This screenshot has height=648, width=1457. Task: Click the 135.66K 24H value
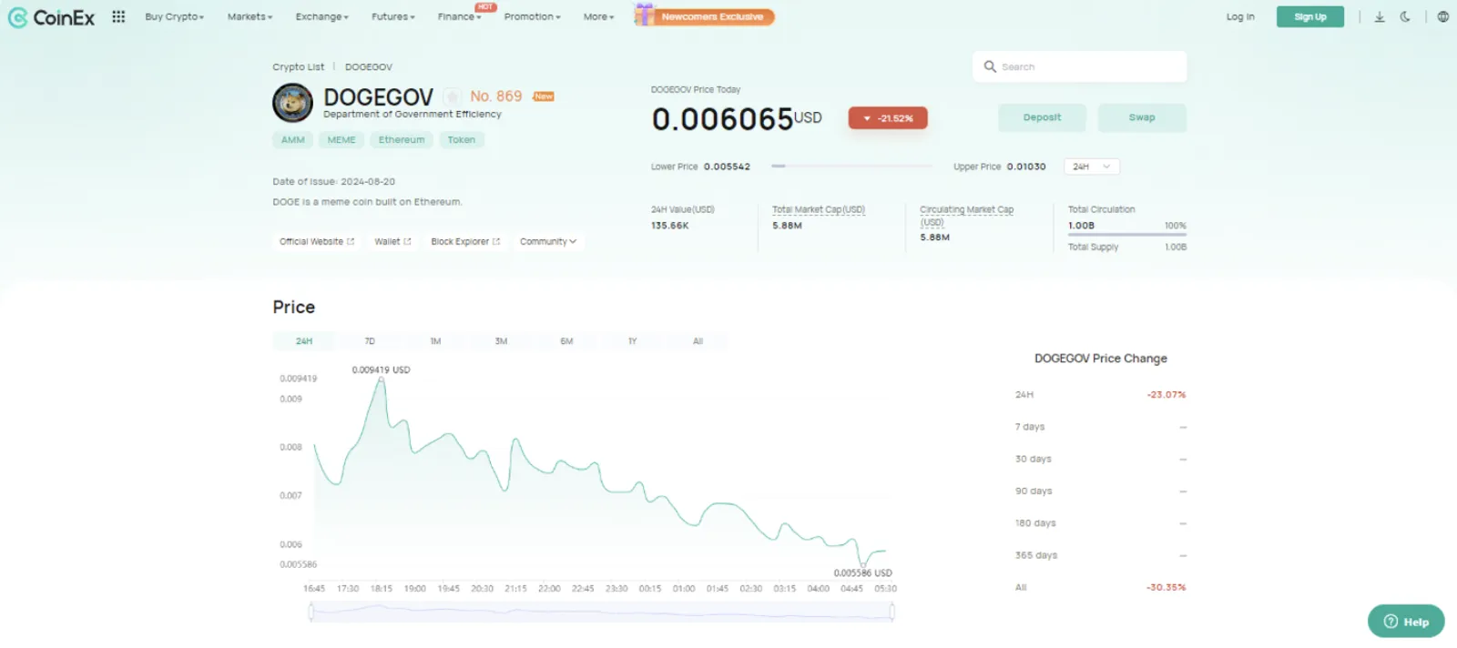(x=670, y=226)
